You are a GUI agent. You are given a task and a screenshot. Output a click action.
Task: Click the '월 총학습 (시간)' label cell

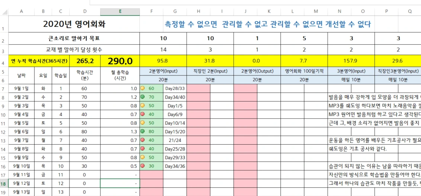click(x=120, y=75)
